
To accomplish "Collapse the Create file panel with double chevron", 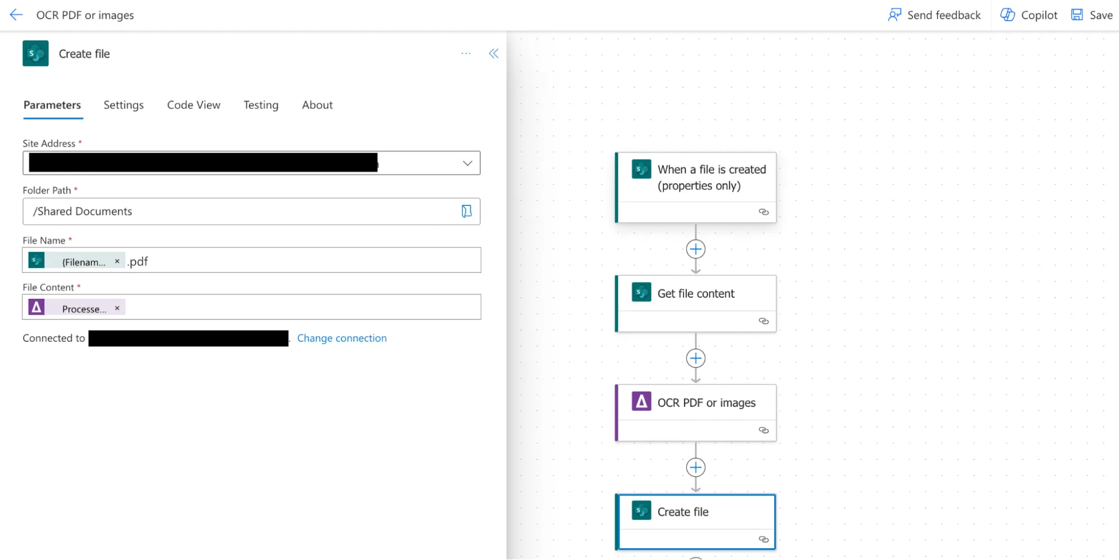I will pos(493,54).
